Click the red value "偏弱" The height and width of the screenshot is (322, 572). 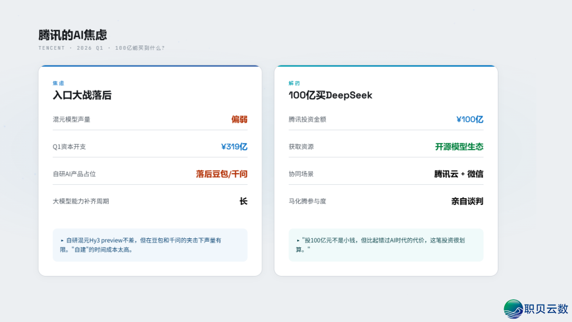[239, 119]
